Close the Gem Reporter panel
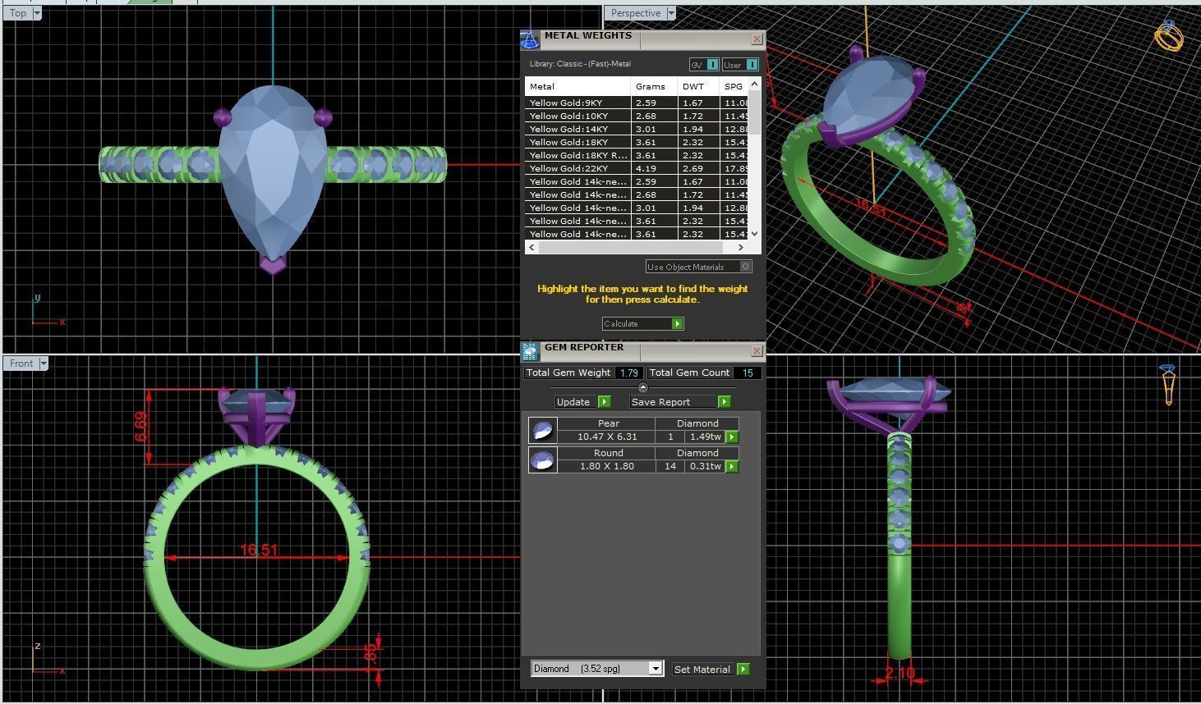 [757, 350]
